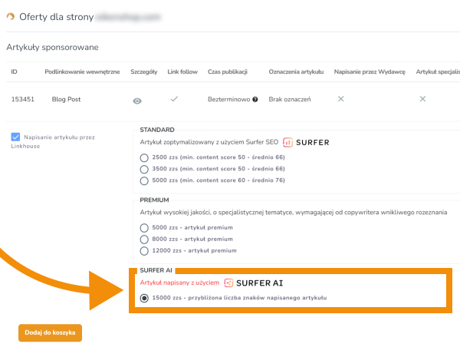This screenshot has height=357, width=460.
Task: Click the Napisanie przez Wydawcę column header
Action: pos(370,71)
